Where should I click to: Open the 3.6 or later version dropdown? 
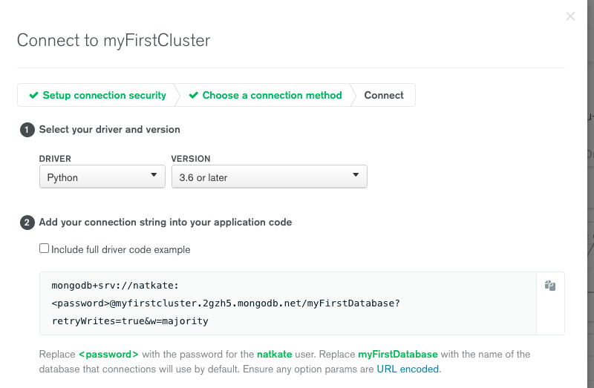[270, 177]
